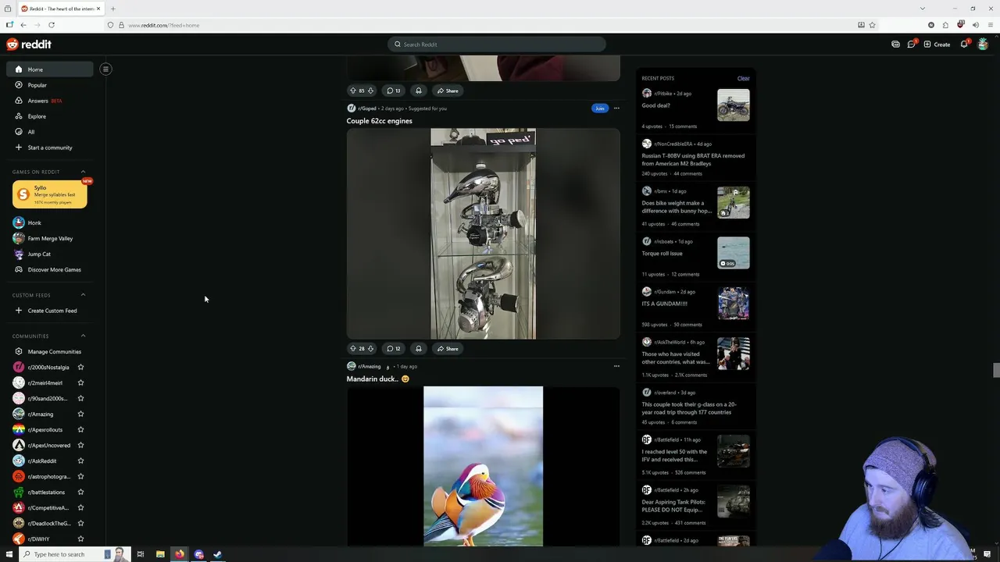Open the Popular feed
The height and width of the screenshot is (562, 1000).
point(37,85)
